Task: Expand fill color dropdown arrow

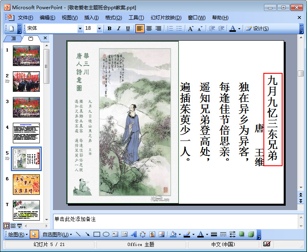Action: [x=180, y=234]
